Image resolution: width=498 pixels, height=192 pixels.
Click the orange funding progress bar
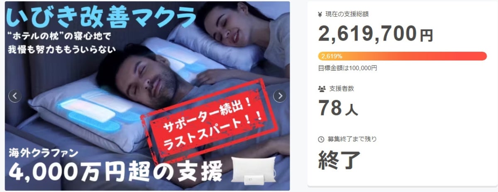pos(402,56)
